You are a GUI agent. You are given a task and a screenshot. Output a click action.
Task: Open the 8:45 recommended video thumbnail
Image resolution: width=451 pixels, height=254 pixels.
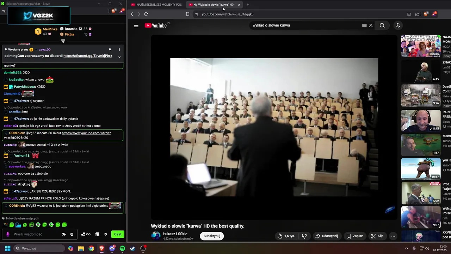(421, 120)
